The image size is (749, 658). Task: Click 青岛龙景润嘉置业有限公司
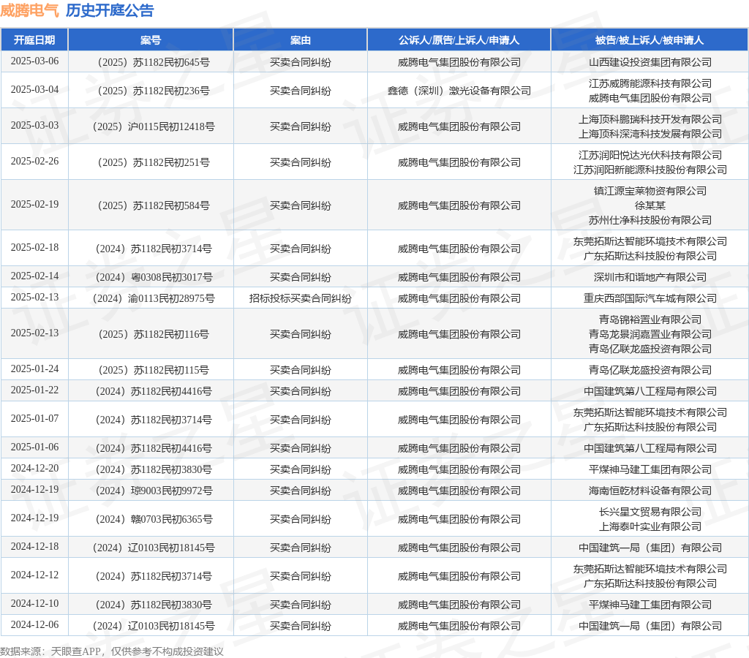(650, 334)
